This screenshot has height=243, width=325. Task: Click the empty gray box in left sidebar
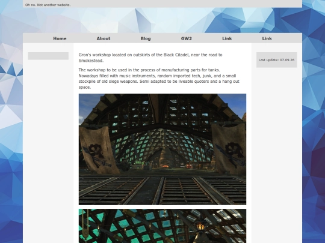tap(48, 56)
